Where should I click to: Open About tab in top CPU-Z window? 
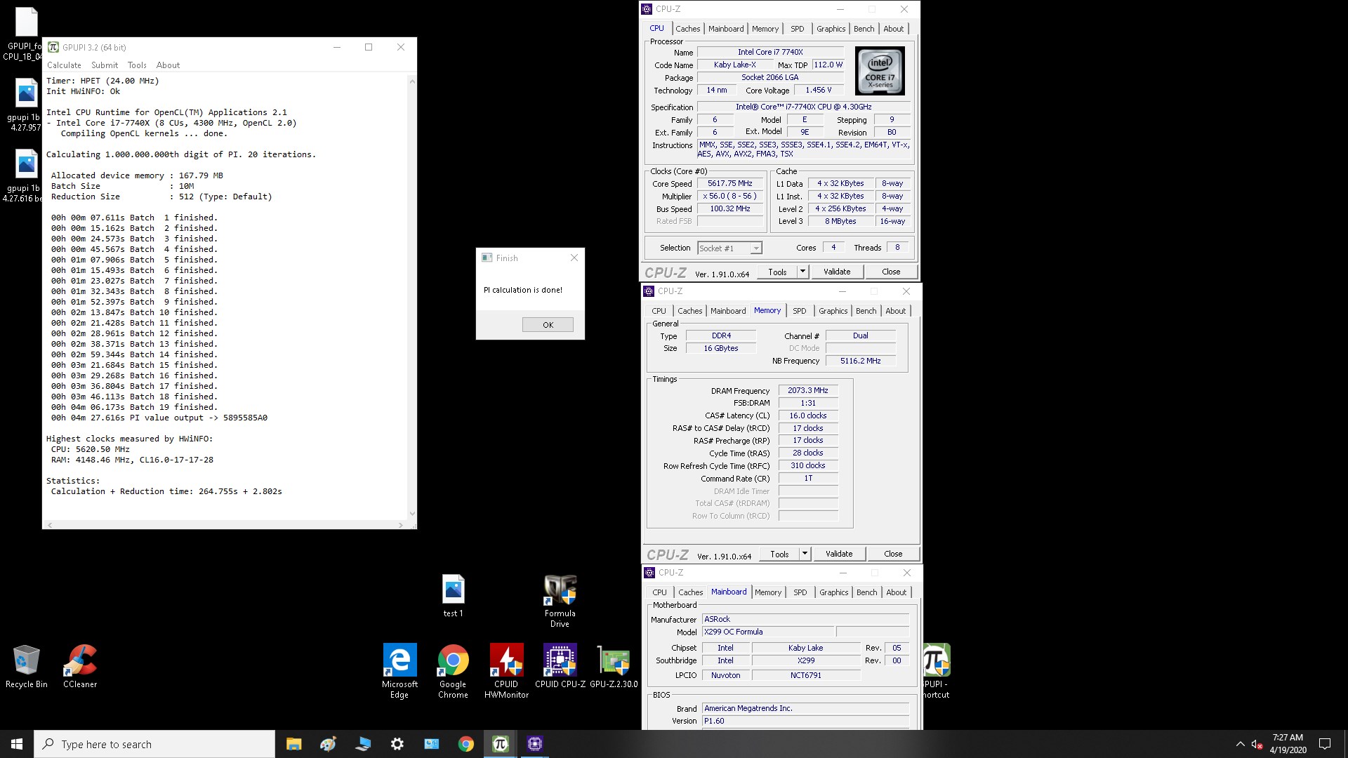point(894,29)
